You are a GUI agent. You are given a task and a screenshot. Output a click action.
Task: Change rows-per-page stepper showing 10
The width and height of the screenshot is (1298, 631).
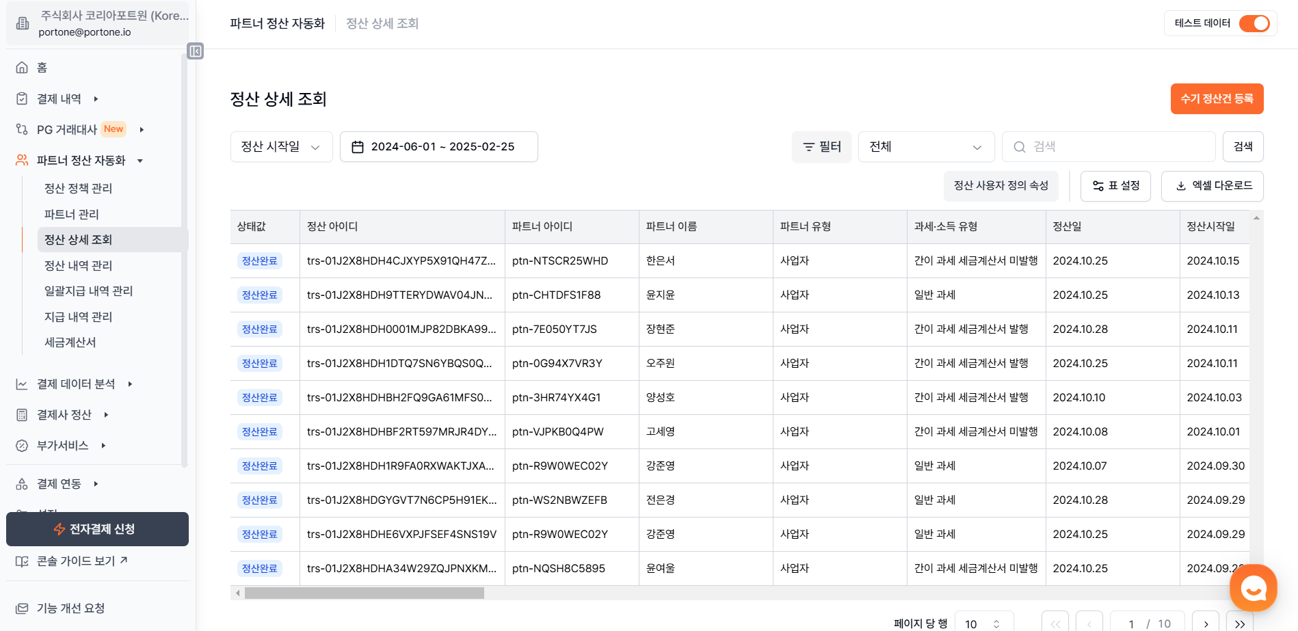point(983,623)
